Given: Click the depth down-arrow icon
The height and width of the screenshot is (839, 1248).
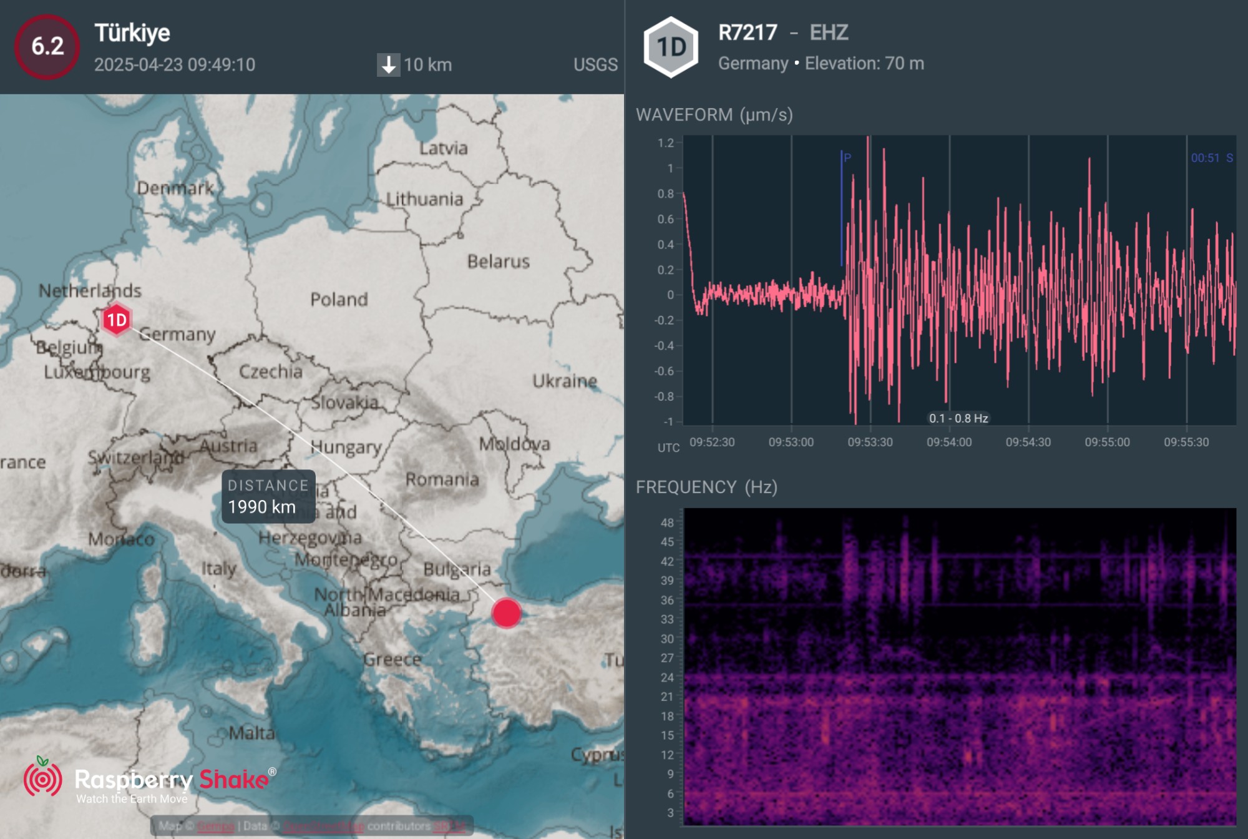Looking at the screenshot, I should [388, 65].
